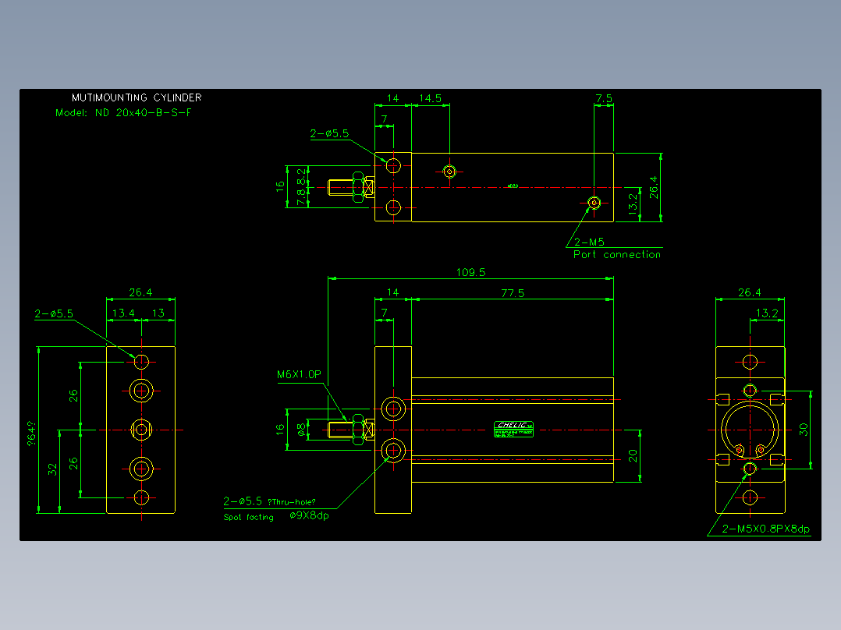Click the CHELIC nameplate on the cylinder body
Screen dimensions: 841x630
(x=513, y=429)
